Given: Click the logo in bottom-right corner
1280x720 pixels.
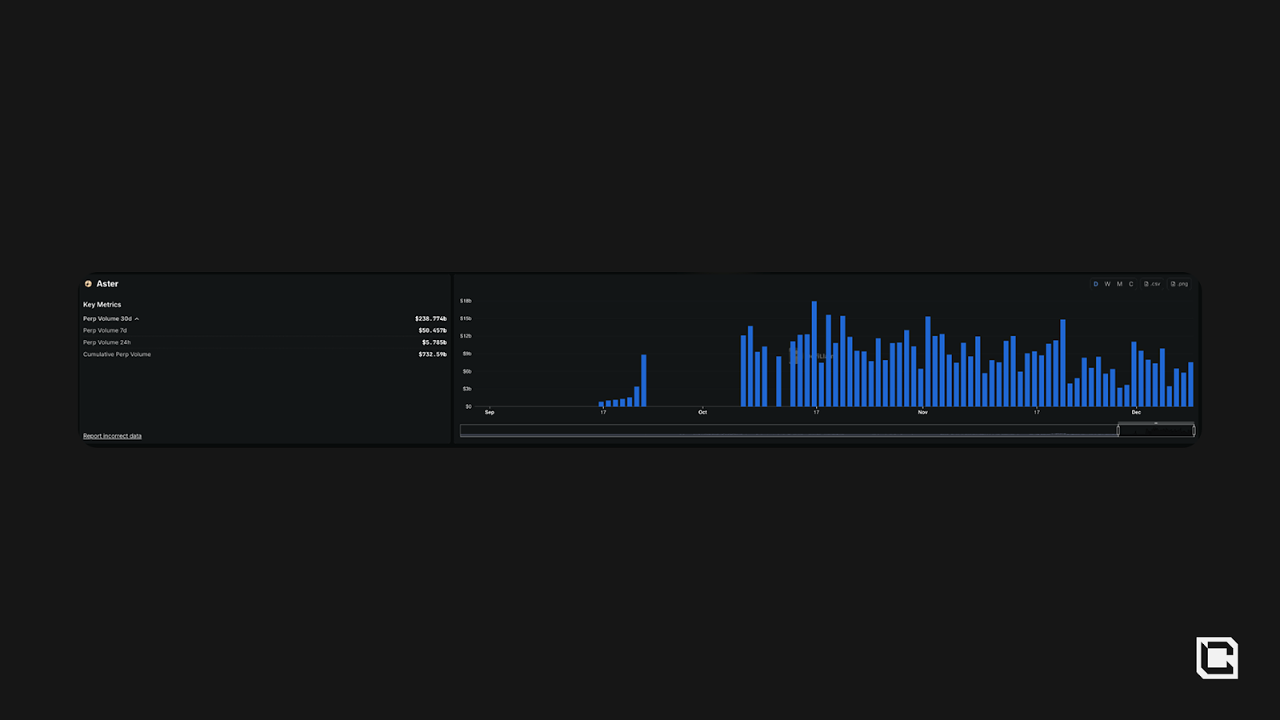Looking at the screenshot, I should (1217, 658).
